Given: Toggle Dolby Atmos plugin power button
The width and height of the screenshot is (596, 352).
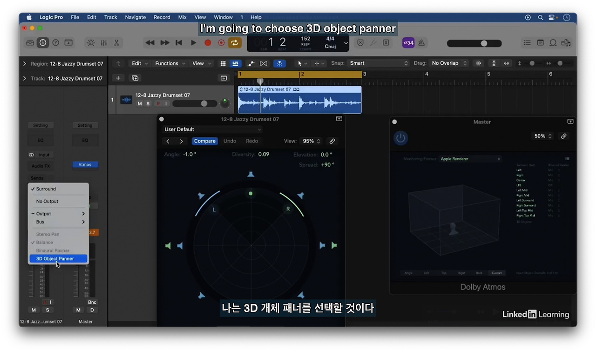Looking at the screenshot, I should (x=401, y=138).
